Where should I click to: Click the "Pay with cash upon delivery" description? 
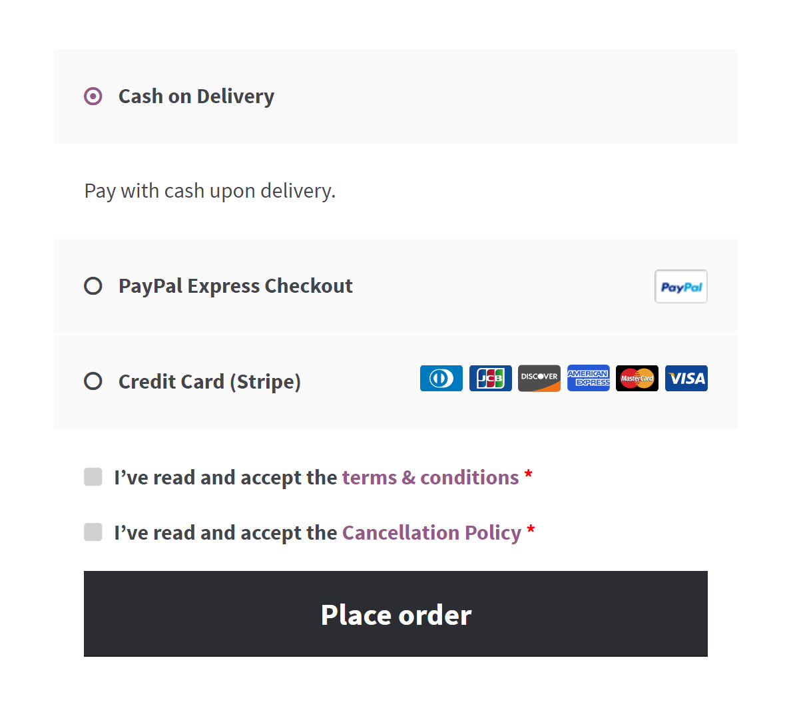click(x=210, y=191)
